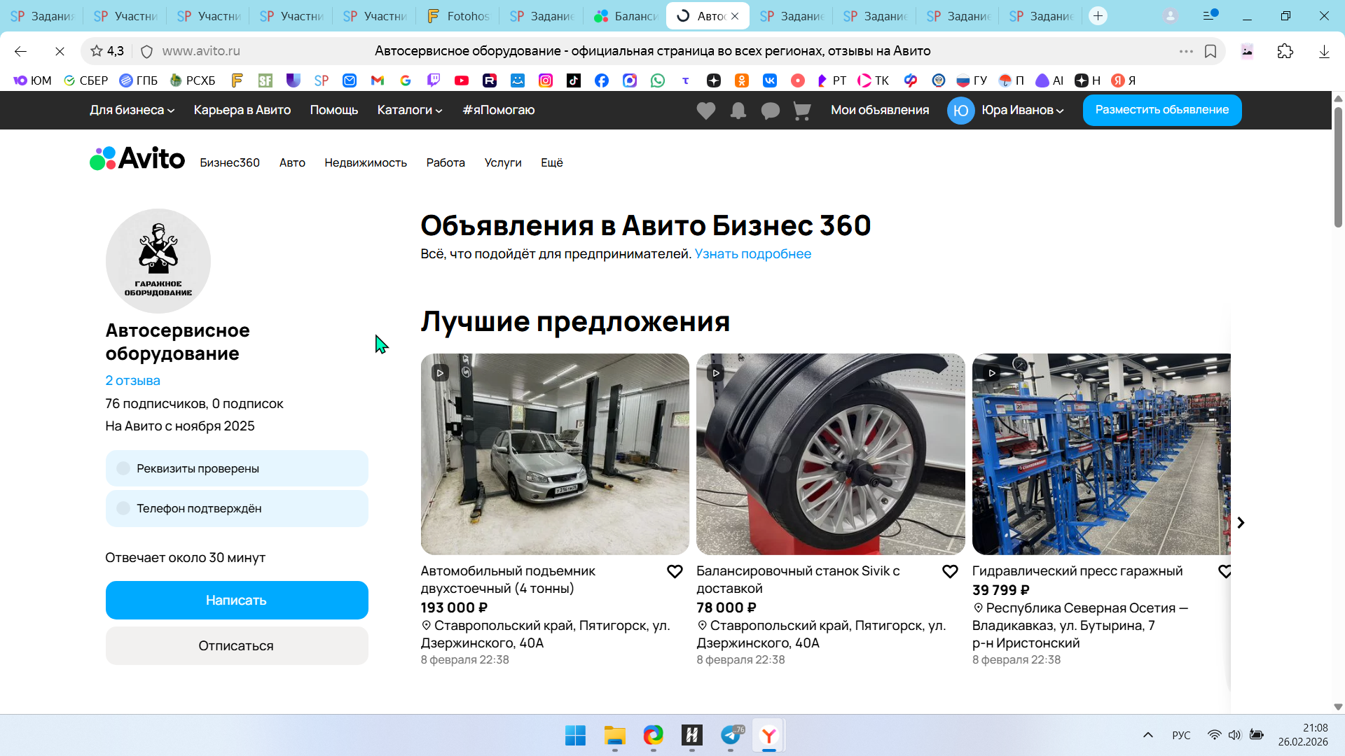Screen dimensions: 1345x756
Task: Open shopping cart icon in Avito header
Action: 802,111
